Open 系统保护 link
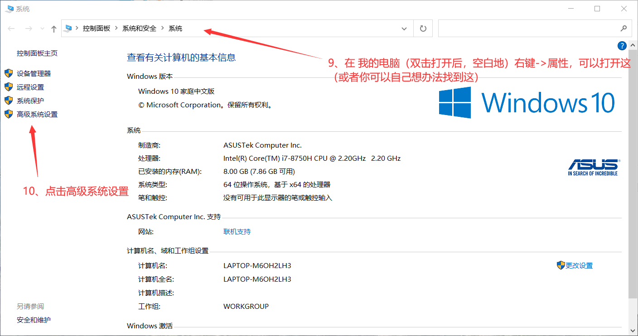The height and width of the screenshot is (336, 638). [30, 101]
